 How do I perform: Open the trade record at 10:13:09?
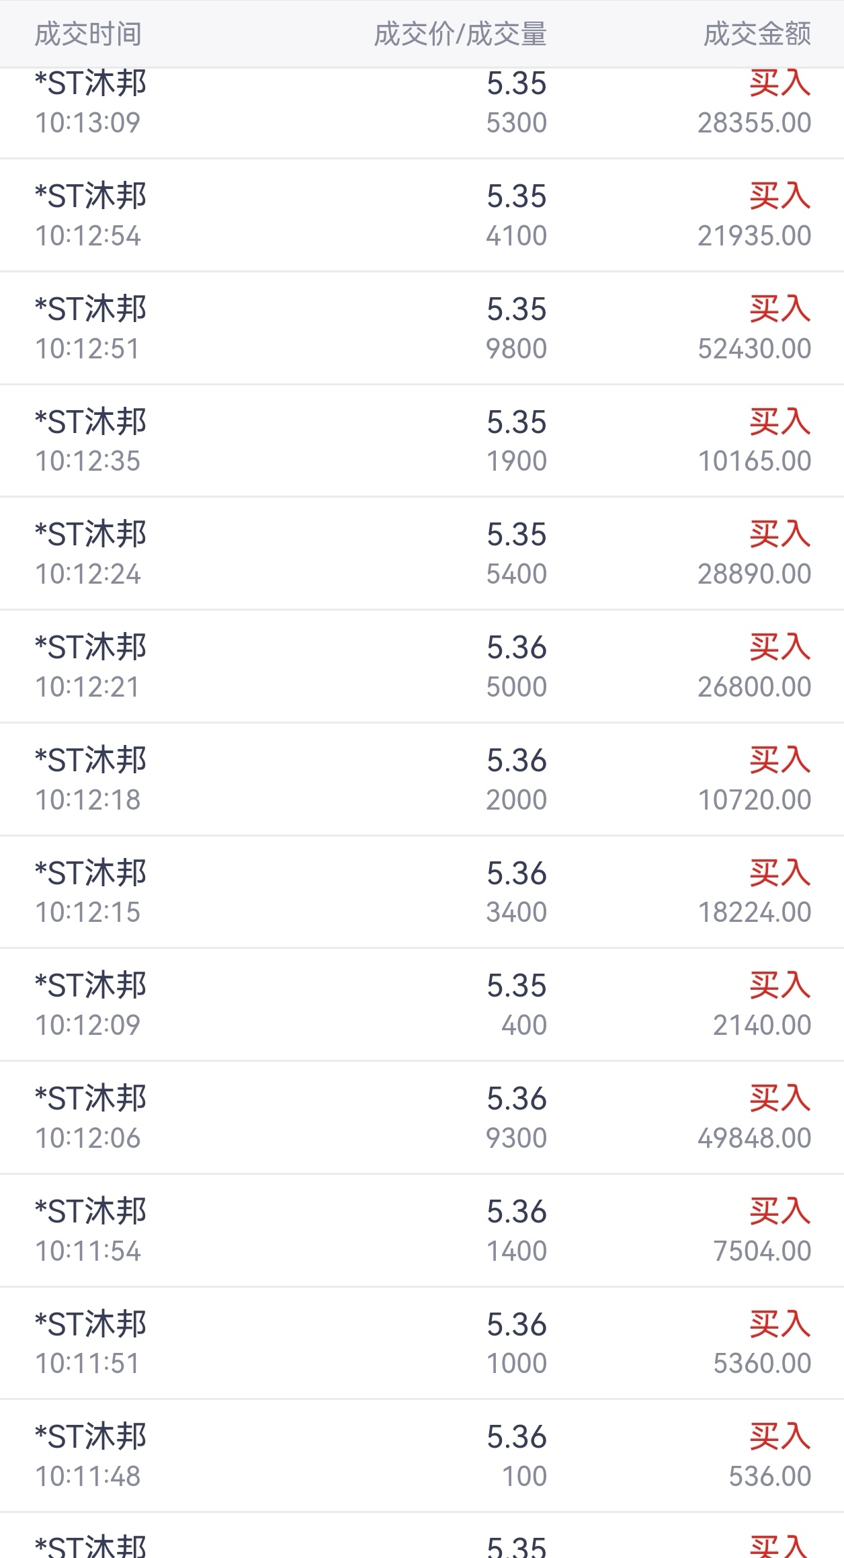pos(422,113)
